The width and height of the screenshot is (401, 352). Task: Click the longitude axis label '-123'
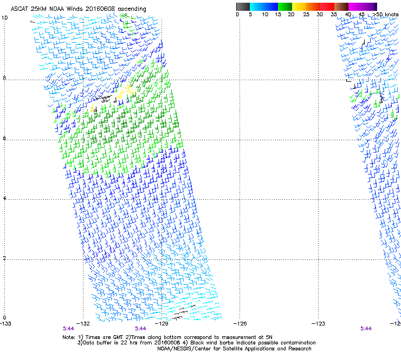coord(318,324)
